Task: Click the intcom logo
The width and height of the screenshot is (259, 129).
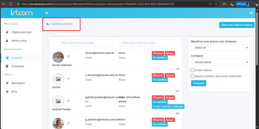Action: [22, 13]
